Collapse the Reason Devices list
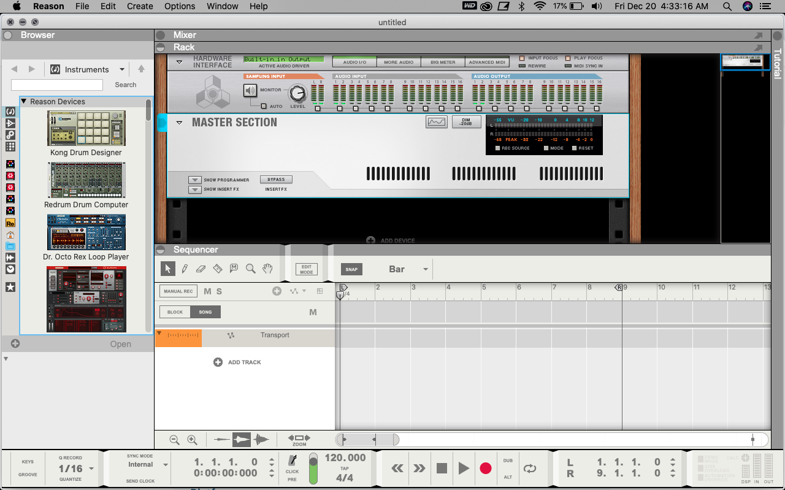The image size is (785, 490). (x=24, y=102)
